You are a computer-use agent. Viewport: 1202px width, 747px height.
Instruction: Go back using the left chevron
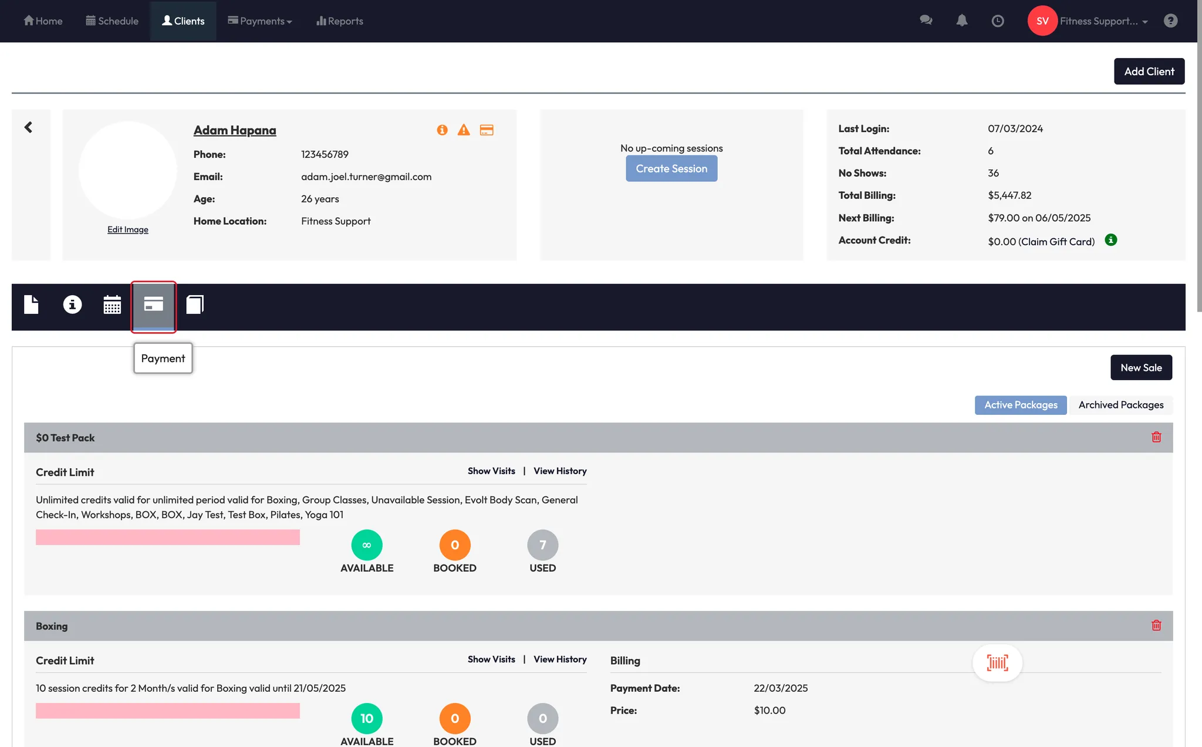(x=28, y=127)
